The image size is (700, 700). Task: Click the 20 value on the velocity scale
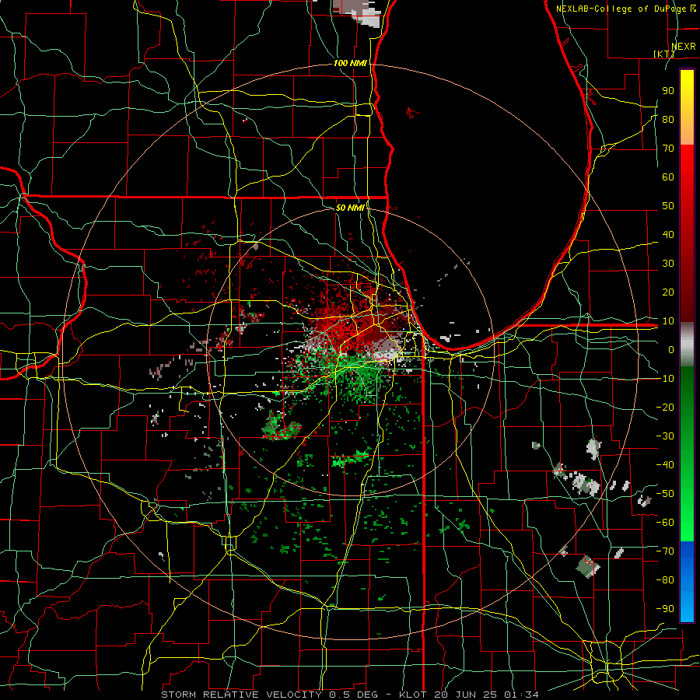click(x=668, y=292)
